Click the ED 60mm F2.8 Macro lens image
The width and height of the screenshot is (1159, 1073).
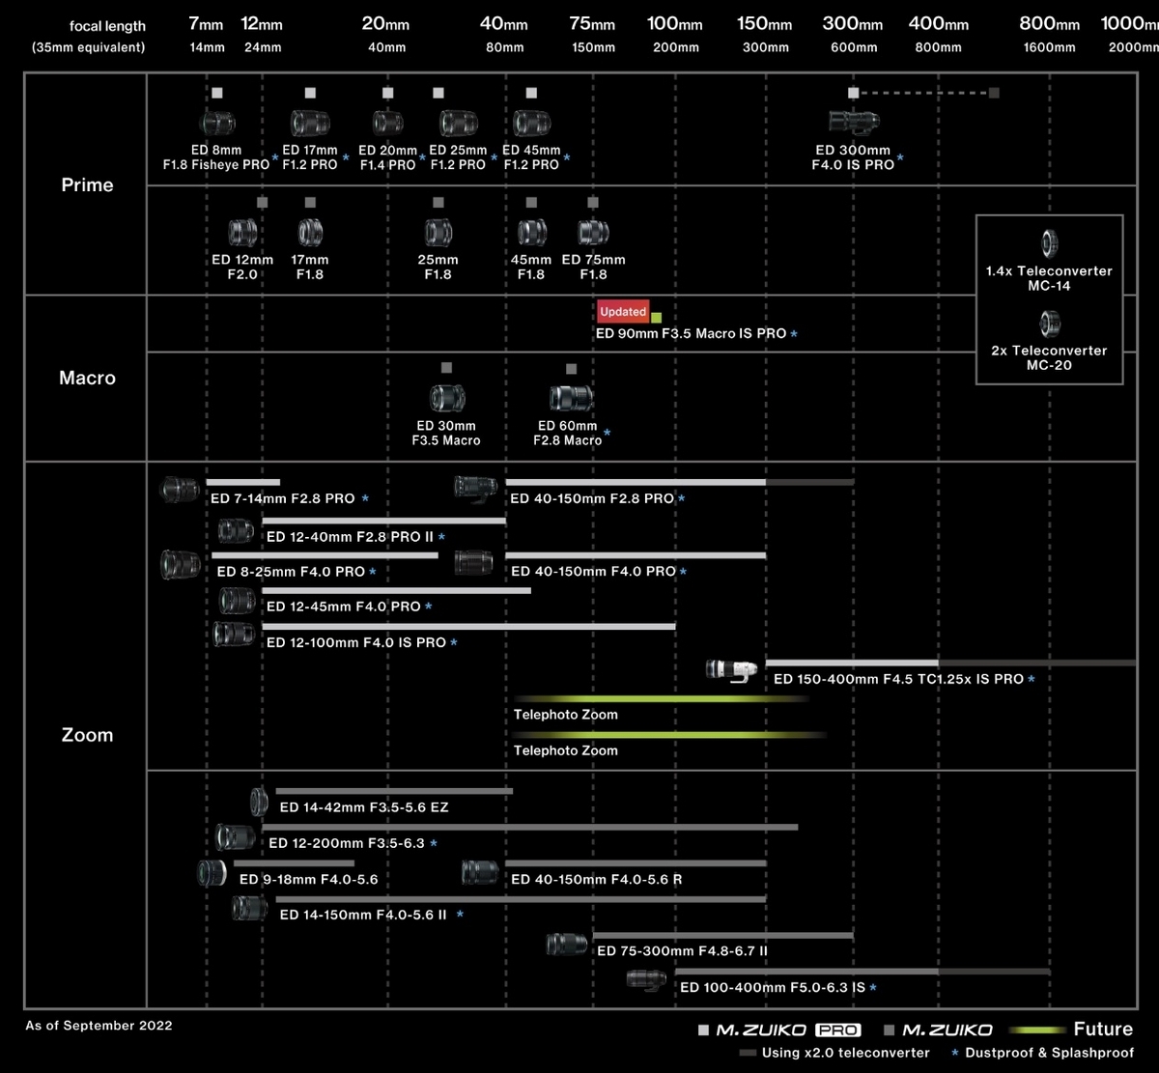tap(572, 399)
